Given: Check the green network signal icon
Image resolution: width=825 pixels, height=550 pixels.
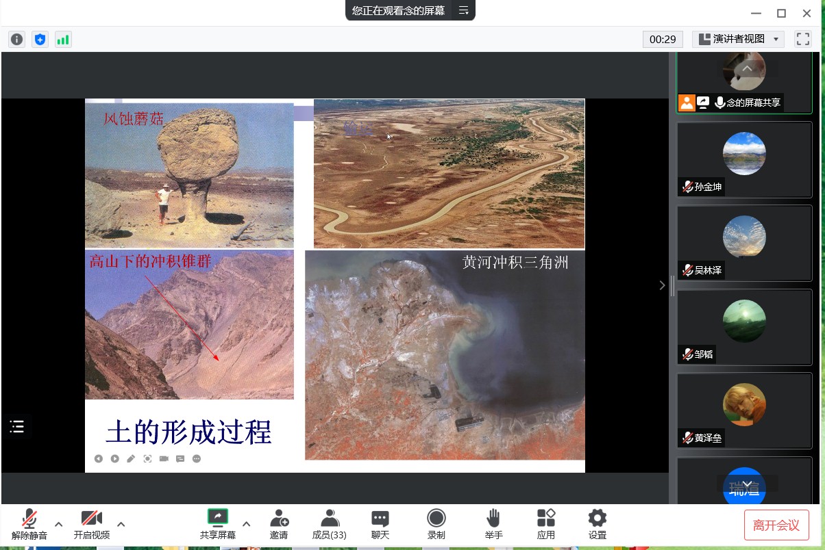Looking at the screenshot, I should [x=63, y=40].
